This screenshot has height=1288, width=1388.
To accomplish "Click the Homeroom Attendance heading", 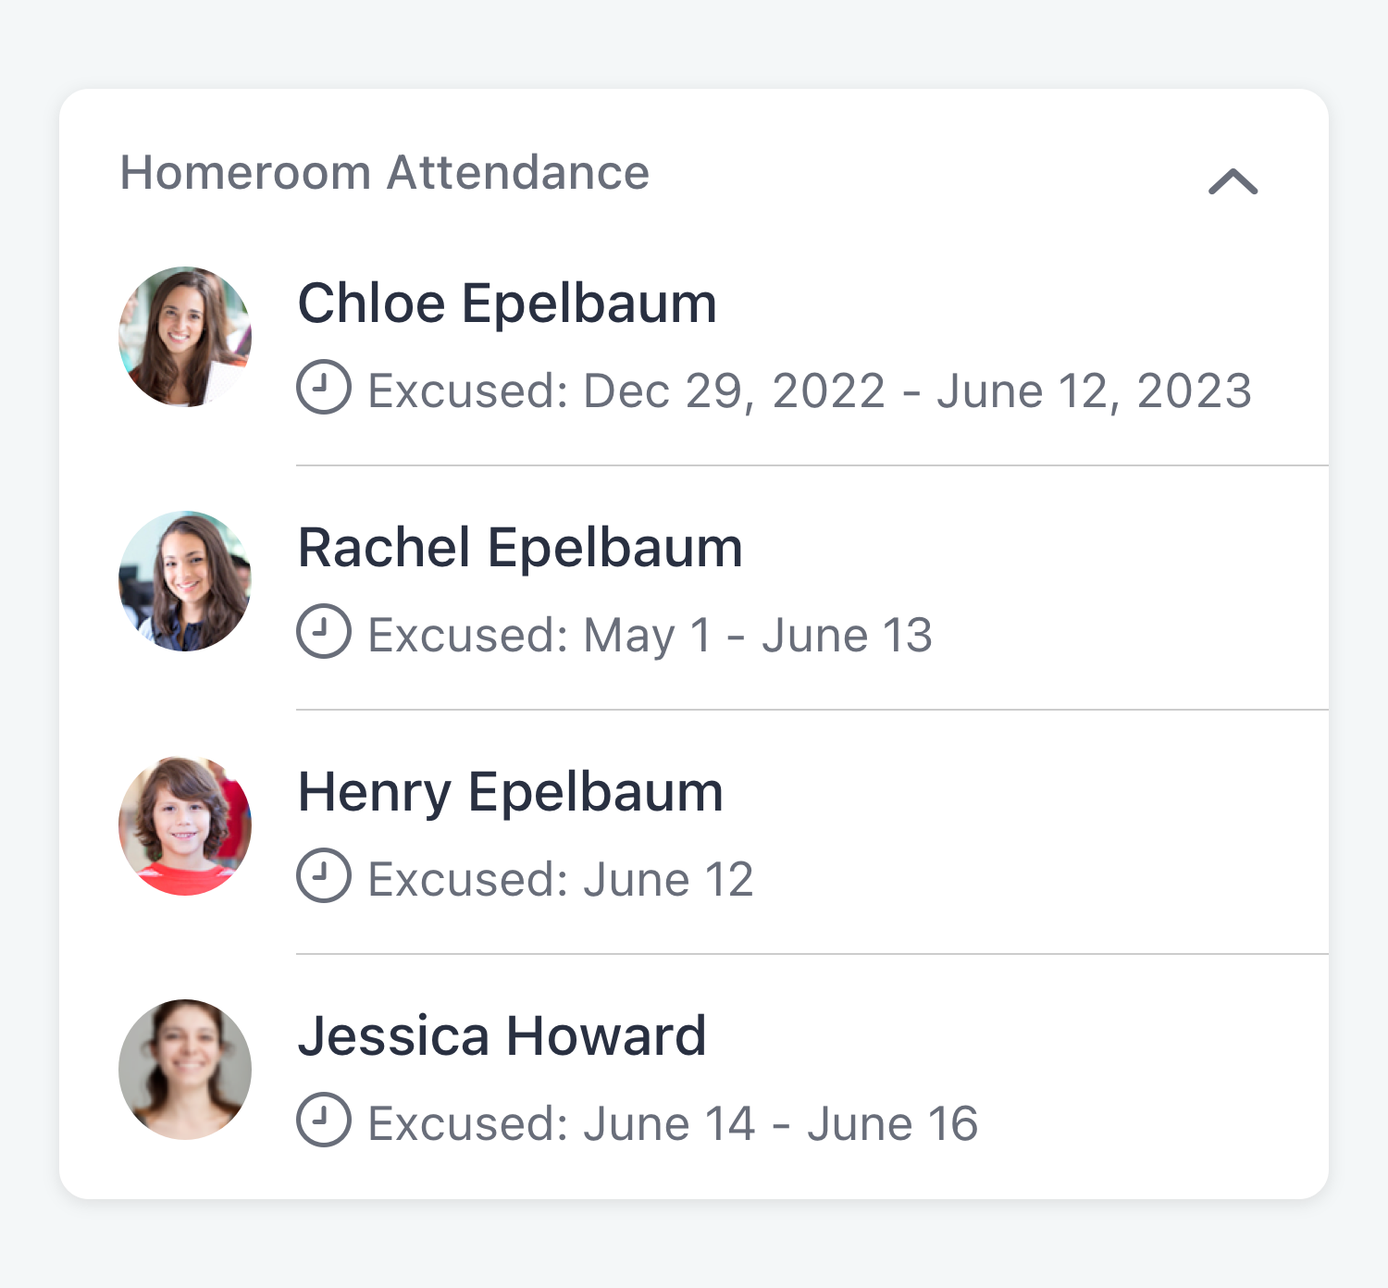I will pyautogui.click(x=385, y=173).
